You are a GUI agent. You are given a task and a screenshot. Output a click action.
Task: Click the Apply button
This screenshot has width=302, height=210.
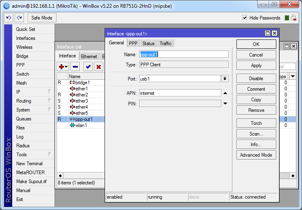click(256, 66)
